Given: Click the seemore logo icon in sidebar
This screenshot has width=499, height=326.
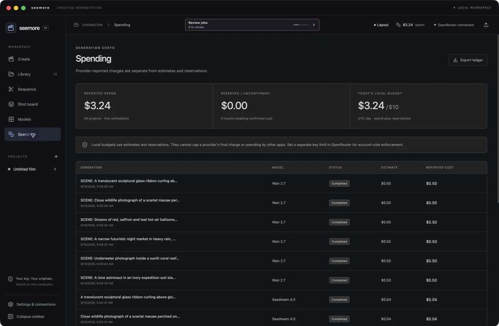Looking at the screenshot, I should click(x=11, y=28).
